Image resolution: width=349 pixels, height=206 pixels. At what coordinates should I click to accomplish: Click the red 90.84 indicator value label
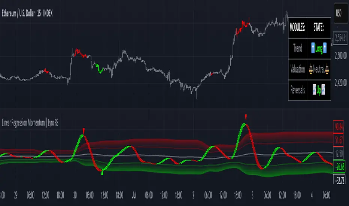click(339, 127)
